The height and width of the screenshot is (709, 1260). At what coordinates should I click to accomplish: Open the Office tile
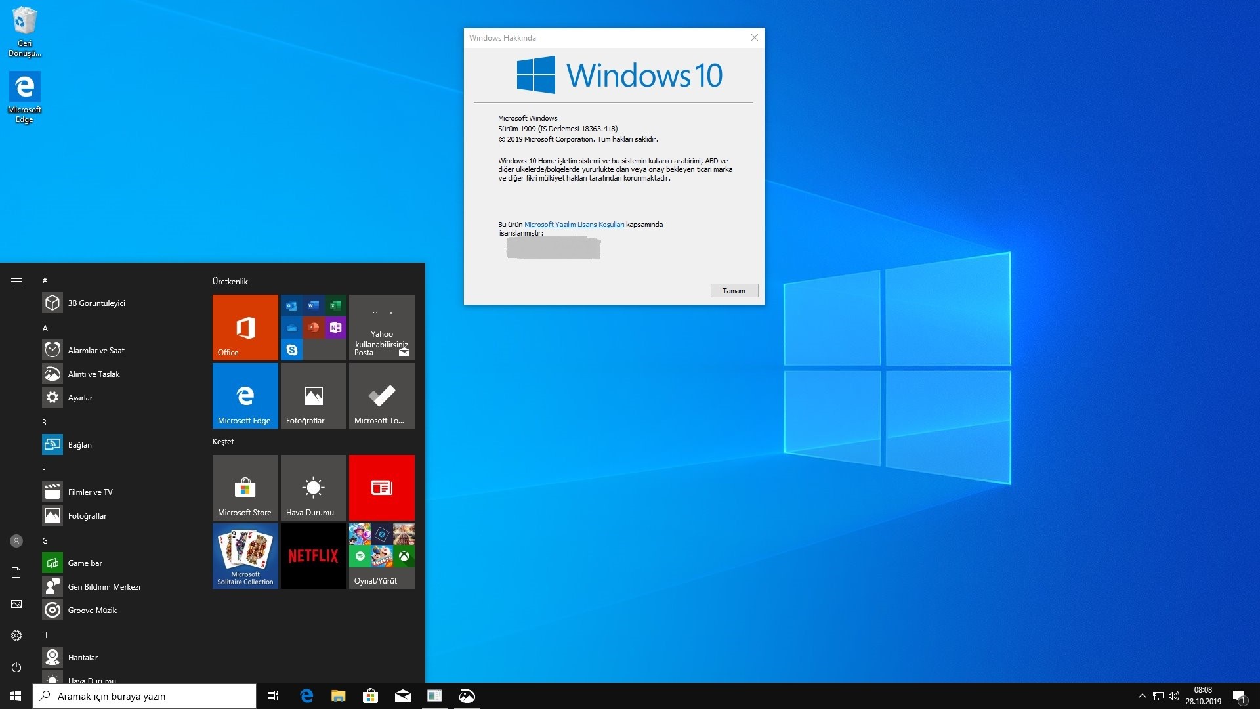point(245,328)
